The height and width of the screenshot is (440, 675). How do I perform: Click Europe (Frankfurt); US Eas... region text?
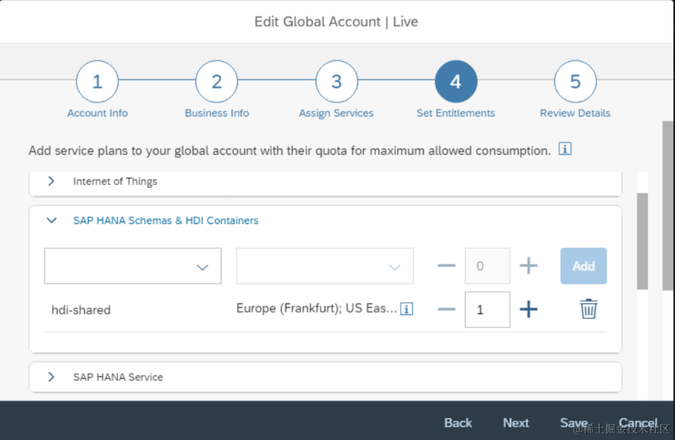point(316,309)
